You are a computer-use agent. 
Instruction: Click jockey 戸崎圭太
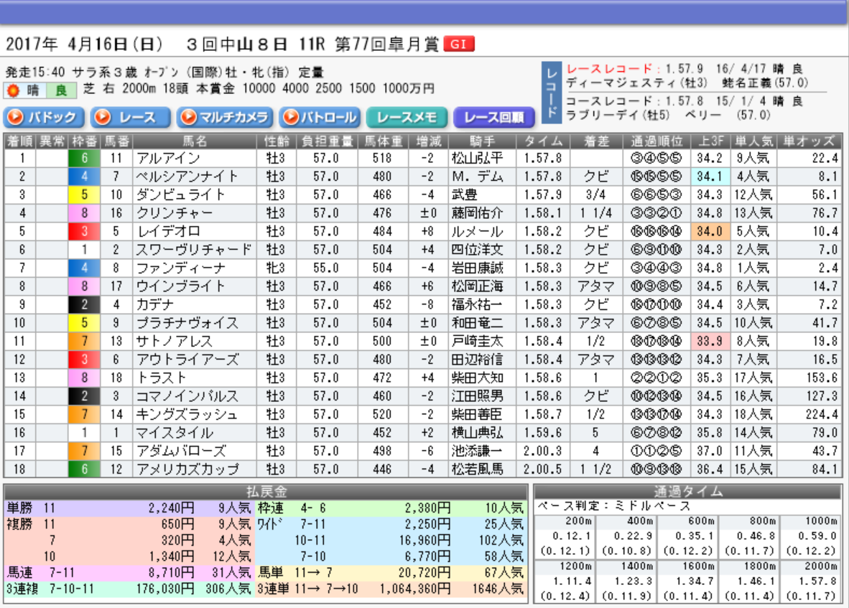(x=477, y=341)
